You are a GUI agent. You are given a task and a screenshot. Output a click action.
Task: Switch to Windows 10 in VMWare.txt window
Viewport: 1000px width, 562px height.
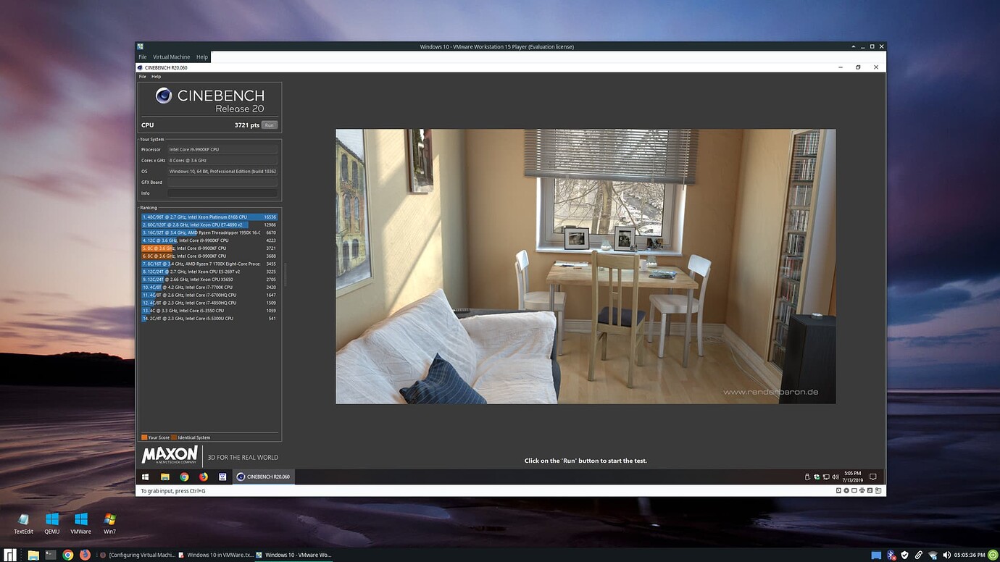coord(216,555)
